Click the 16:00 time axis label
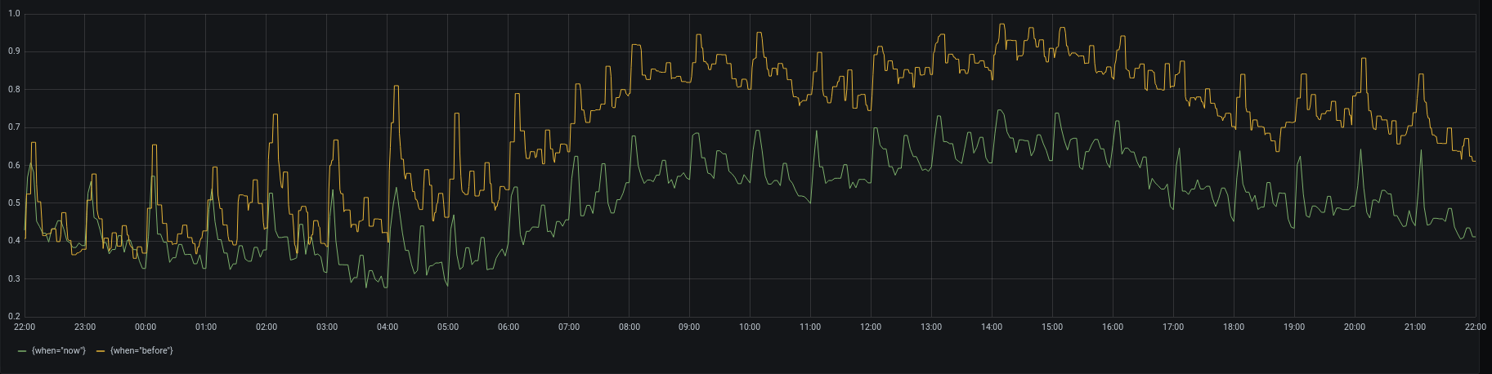The image size is (1492, 374). tap(1113, 327)
